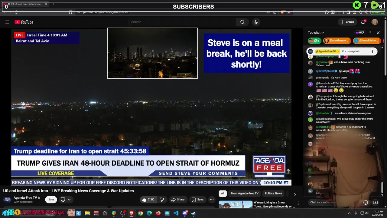This screenshot has width=387, height=218.
Task: Open the Brave Leo AI sparkle icon
Action: coord(360,12)
